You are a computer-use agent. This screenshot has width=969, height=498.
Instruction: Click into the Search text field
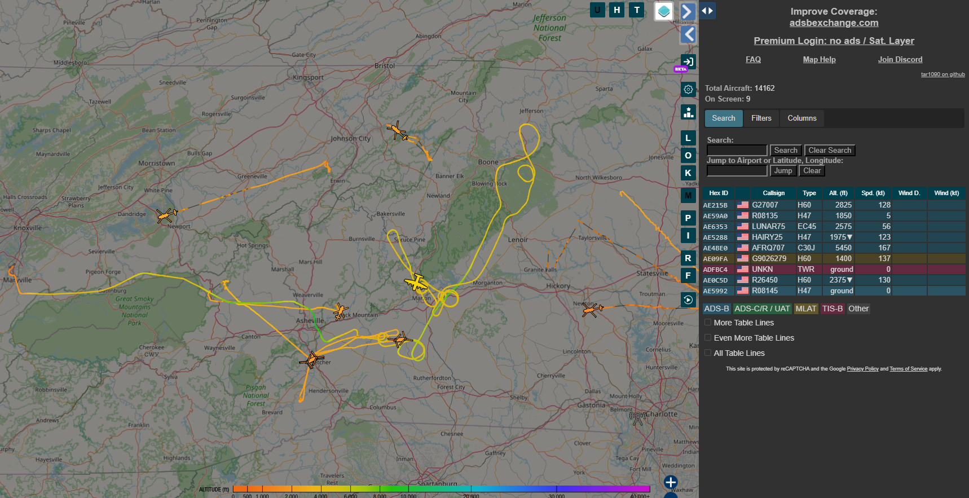point(737,150)
